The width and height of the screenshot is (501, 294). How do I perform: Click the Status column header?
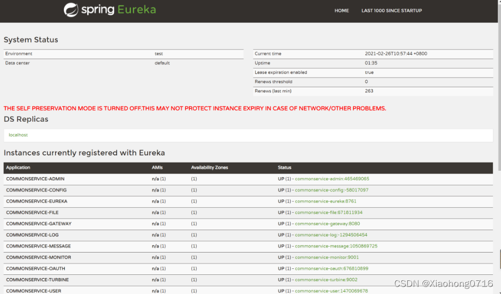coord(285,167)
